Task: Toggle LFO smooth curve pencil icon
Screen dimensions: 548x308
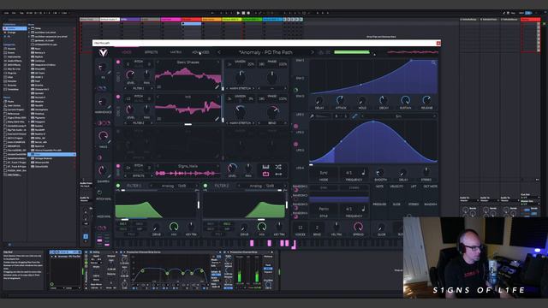Action: [x=354, y=116]
